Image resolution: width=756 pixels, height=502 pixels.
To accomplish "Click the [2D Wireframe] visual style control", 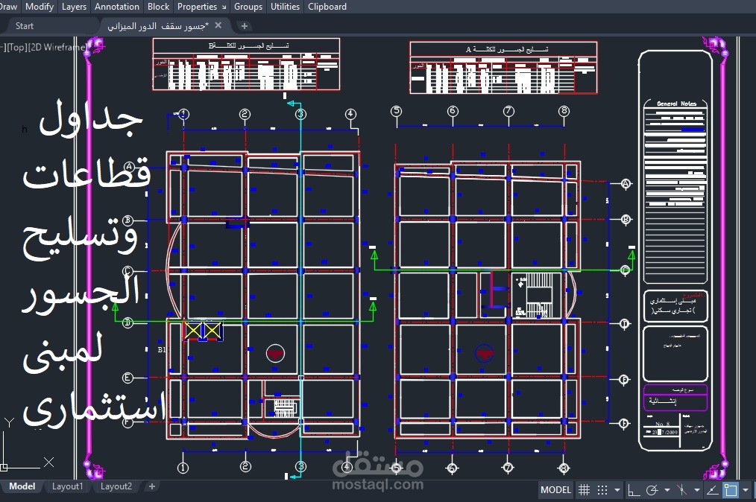I will (x=58, y=47).
